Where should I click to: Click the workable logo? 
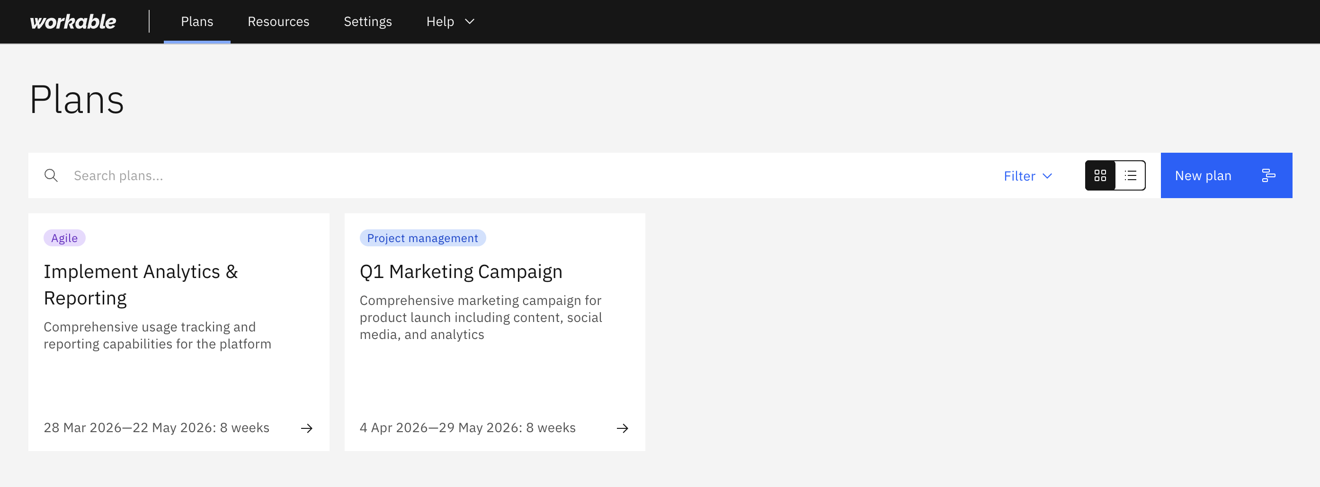coord(73,21)
